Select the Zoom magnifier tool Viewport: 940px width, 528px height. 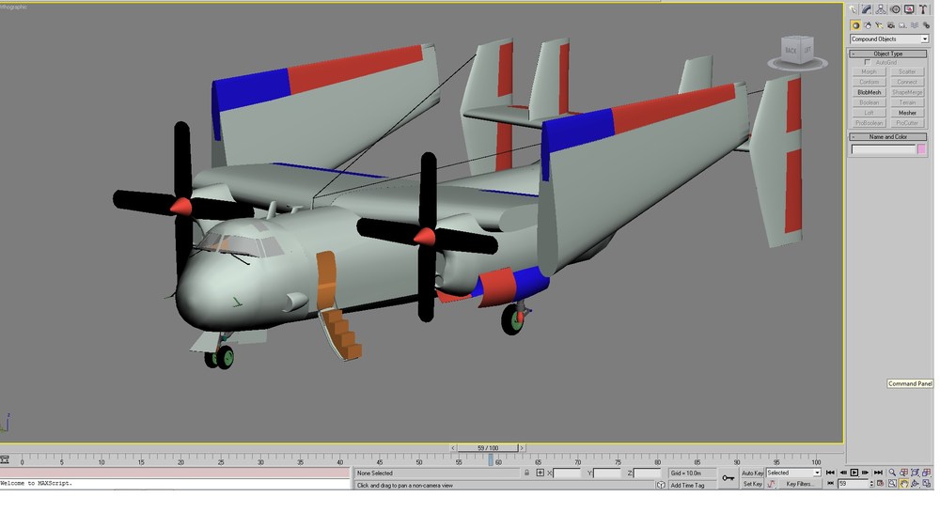(892, 473)
